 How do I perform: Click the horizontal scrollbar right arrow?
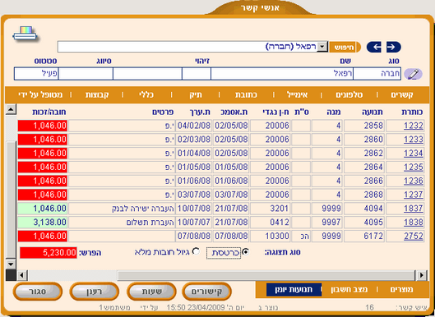(x=421, y=275)
